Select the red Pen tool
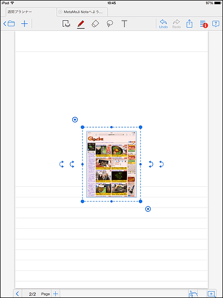The image size is (223, 298). pyautogui.click(x=81, y=24)
